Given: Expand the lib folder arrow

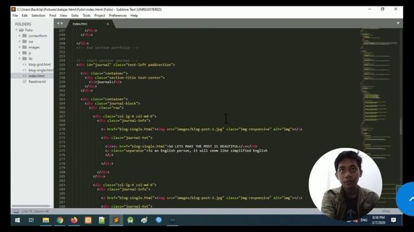Looking at the screenshot, I should (x=19, y=59).
